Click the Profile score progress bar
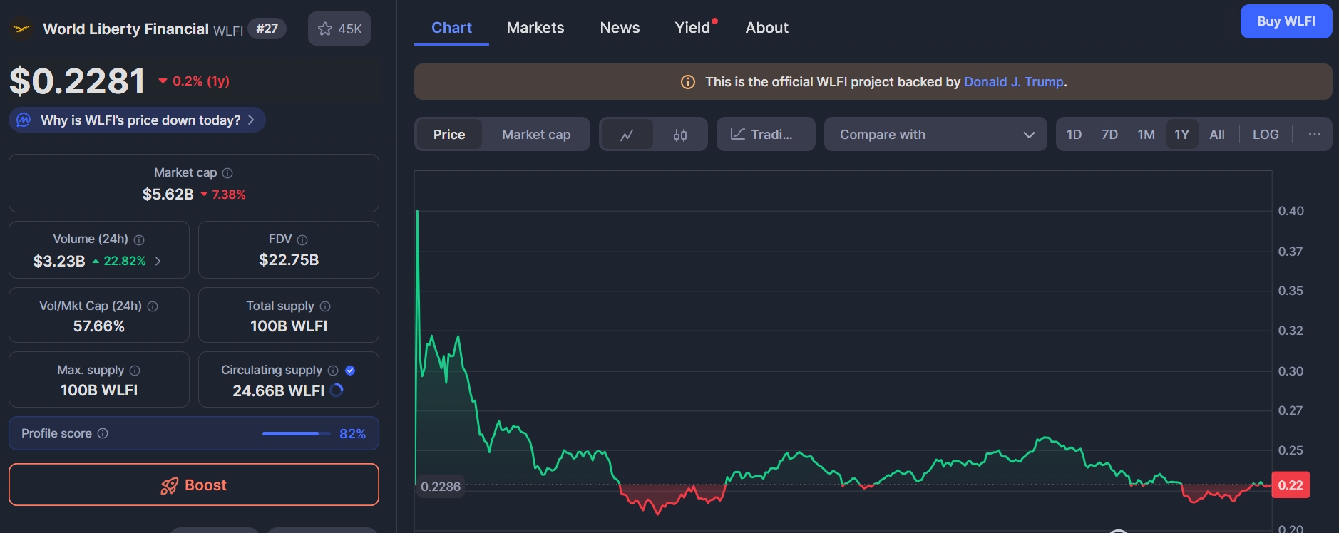Viewport: 1339px width, 533px height. (296, 433)
